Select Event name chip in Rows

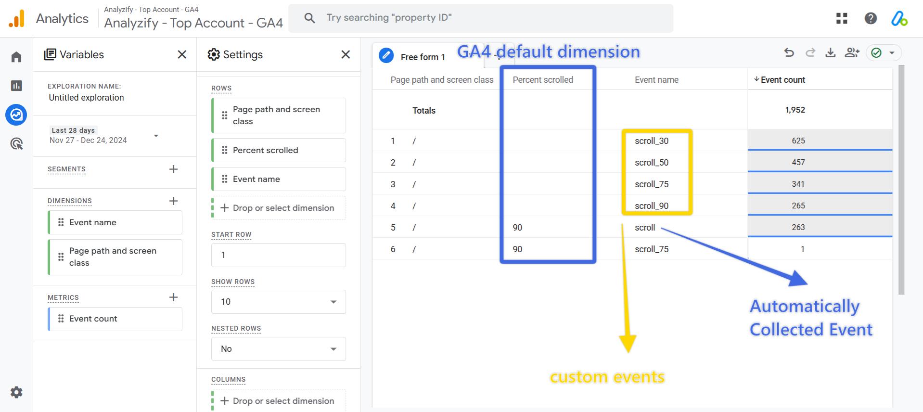[x=279, y=179]
